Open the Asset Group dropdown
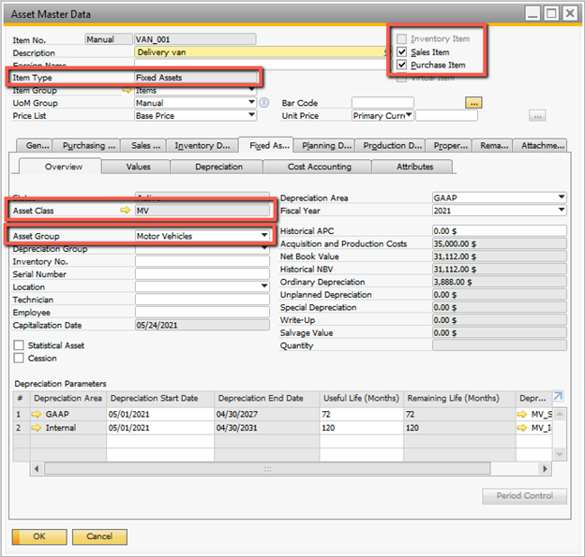 tap(264, 236)
